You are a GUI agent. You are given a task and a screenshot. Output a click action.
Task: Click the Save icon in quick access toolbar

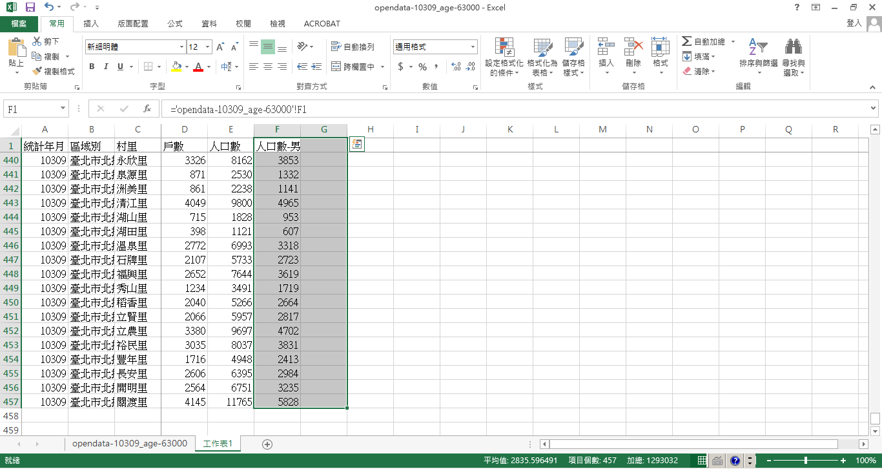tap(30, 8)
